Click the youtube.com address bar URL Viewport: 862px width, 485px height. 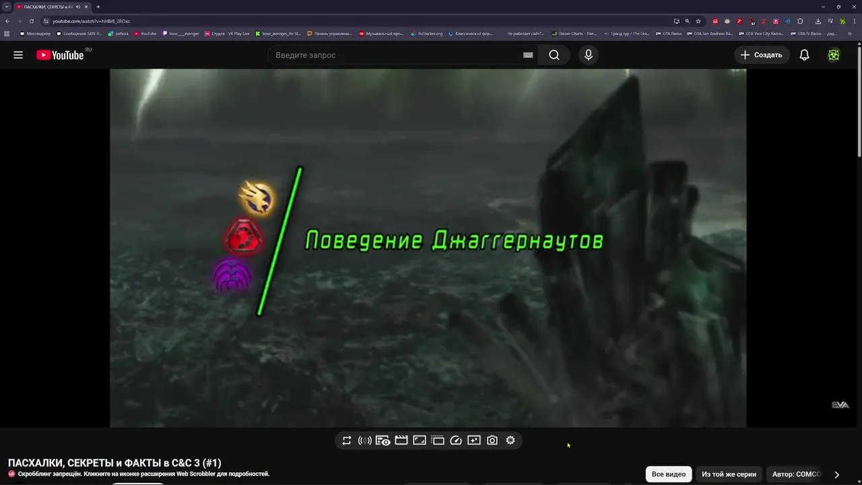(x=92, y=21)
